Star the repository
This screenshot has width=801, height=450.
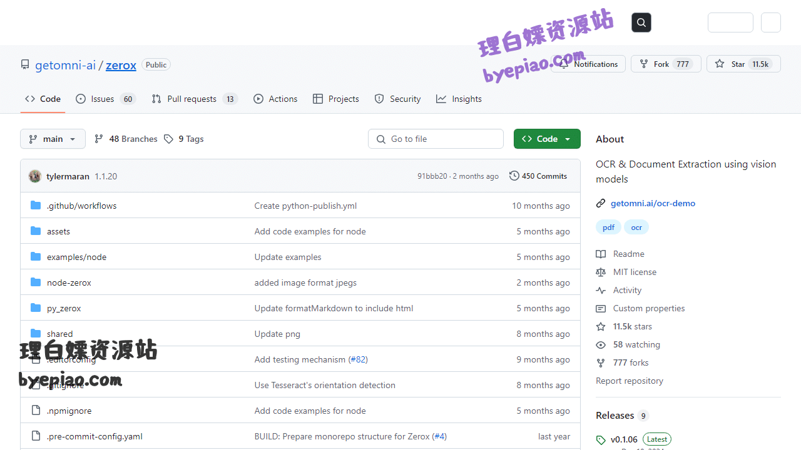743,64
